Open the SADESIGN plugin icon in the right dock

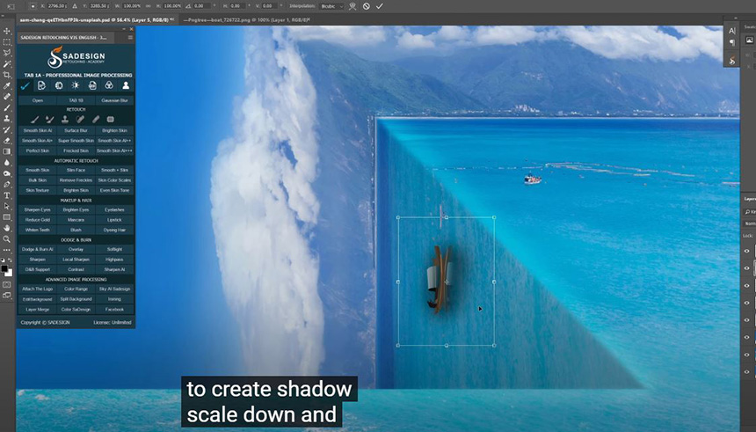coord(732,61)
